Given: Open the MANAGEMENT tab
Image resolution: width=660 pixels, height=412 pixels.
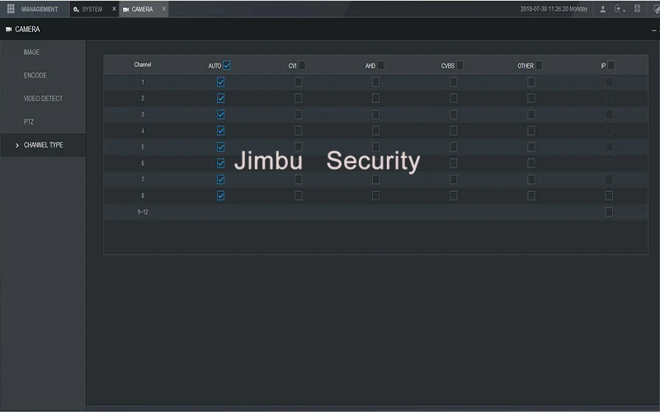Looking at the screenshot, I should tap(40, 9).
